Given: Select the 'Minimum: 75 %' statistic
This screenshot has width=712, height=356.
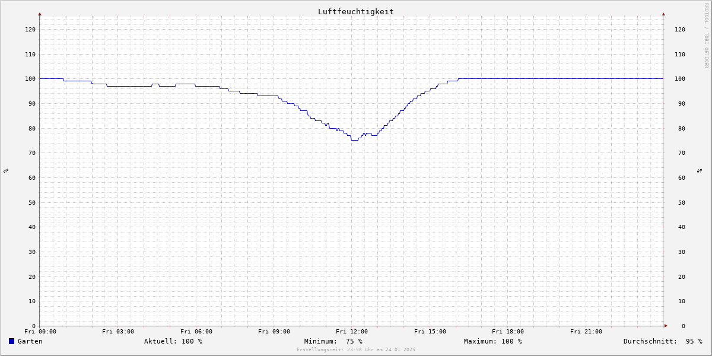Looking at the screenshot, I should click(333, 341).
